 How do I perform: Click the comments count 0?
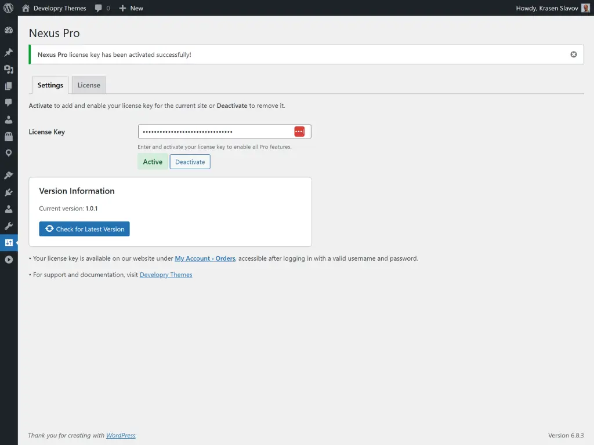coord(108,8)
